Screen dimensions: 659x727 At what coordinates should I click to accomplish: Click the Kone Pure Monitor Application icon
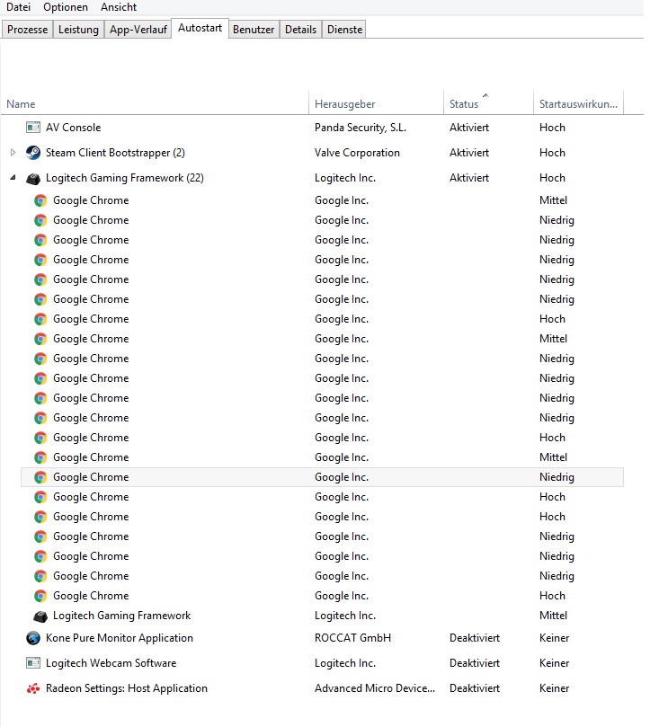33,638
